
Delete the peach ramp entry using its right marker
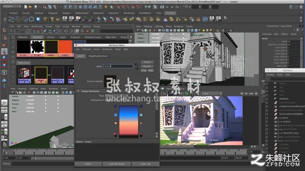coord(141,123)
